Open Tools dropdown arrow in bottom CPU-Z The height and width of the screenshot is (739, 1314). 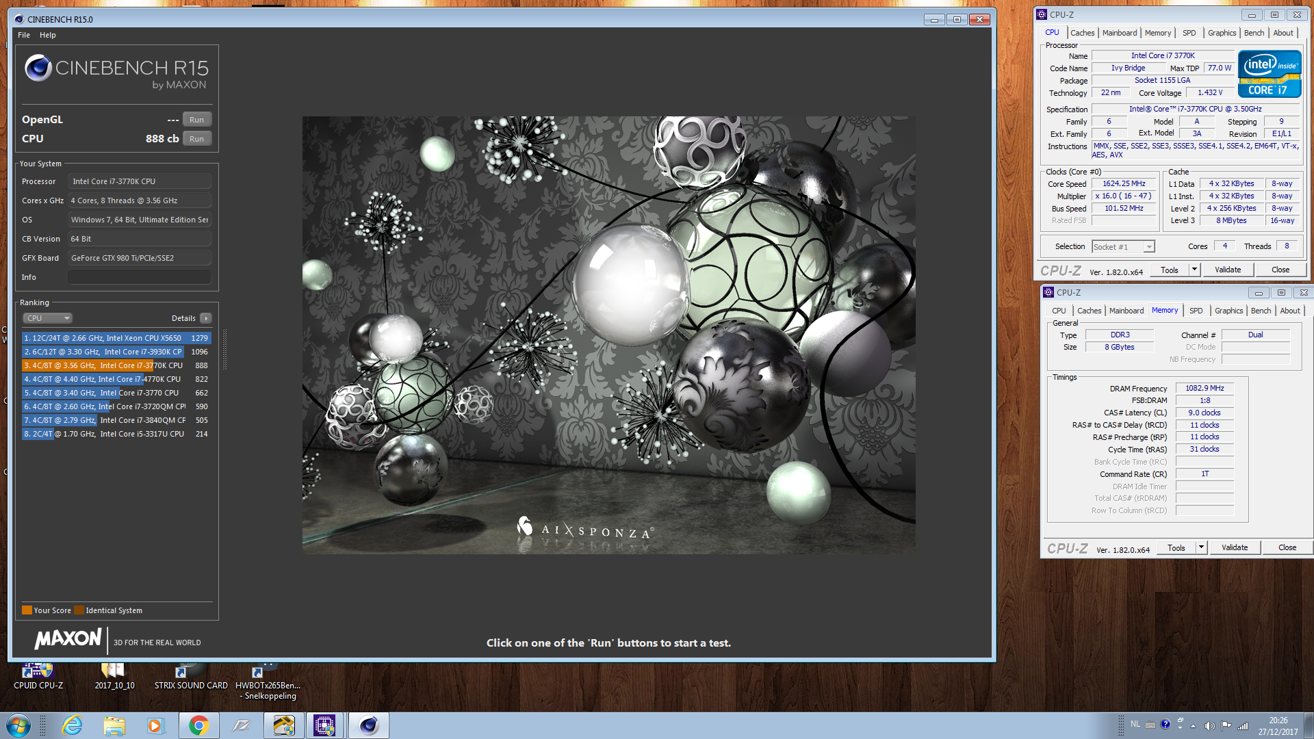(x=1201, y=547)
